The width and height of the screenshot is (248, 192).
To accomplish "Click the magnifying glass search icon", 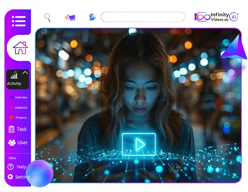I will (47, 17).
